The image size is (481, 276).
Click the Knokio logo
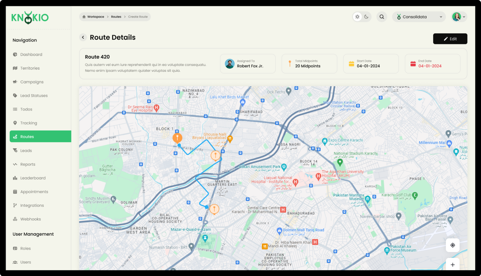(30, 18)
